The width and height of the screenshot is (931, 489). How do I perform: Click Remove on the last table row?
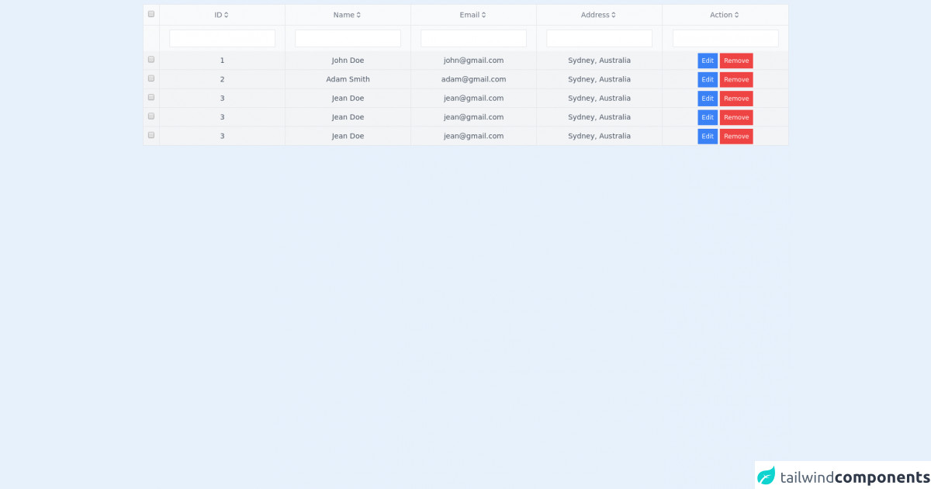point(736,137)
